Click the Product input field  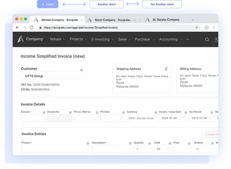click(55, 149)
